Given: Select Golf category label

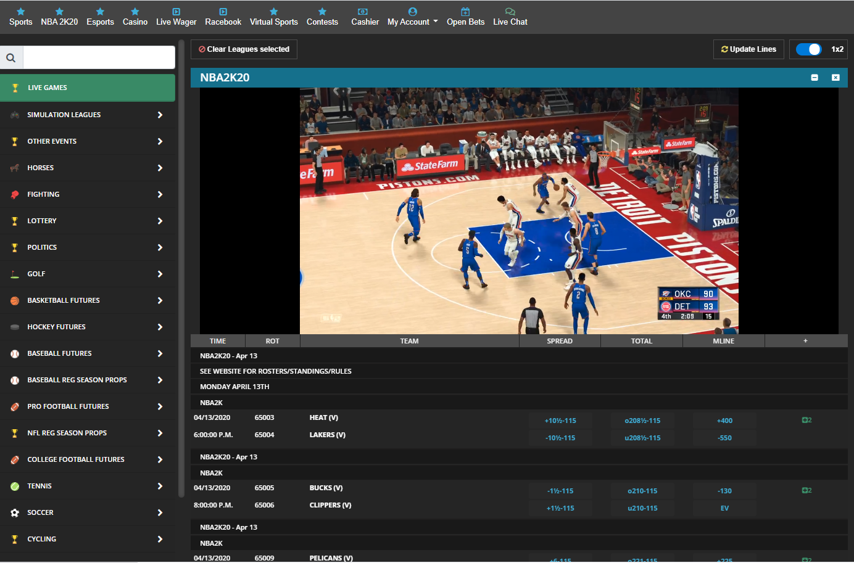Looking at the screenshot, I should (x=36, y=274).
